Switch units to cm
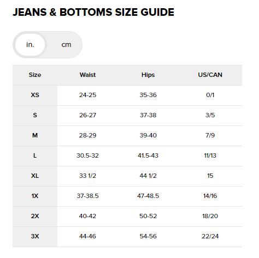259x258 pixels. coord(66,45)
